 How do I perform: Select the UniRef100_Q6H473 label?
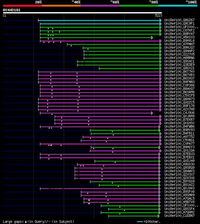pos(179,99)
